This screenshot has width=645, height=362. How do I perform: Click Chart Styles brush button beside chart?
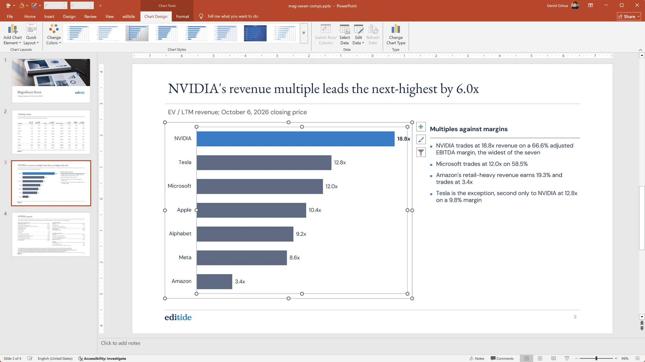(x=421, y=139)
